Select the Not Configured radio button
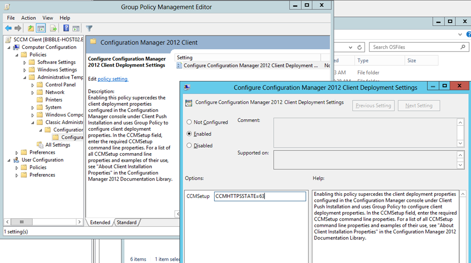 coord(189,122)
